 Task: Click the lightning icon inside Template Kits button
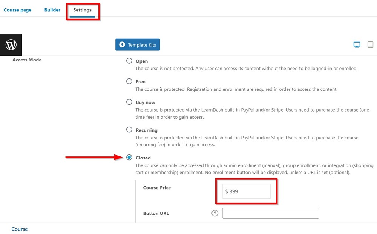pos(122,44)
